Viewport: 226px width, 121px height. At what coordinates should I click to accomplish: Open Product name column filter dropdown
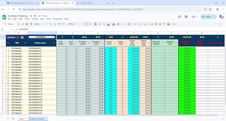pos(54,43)
